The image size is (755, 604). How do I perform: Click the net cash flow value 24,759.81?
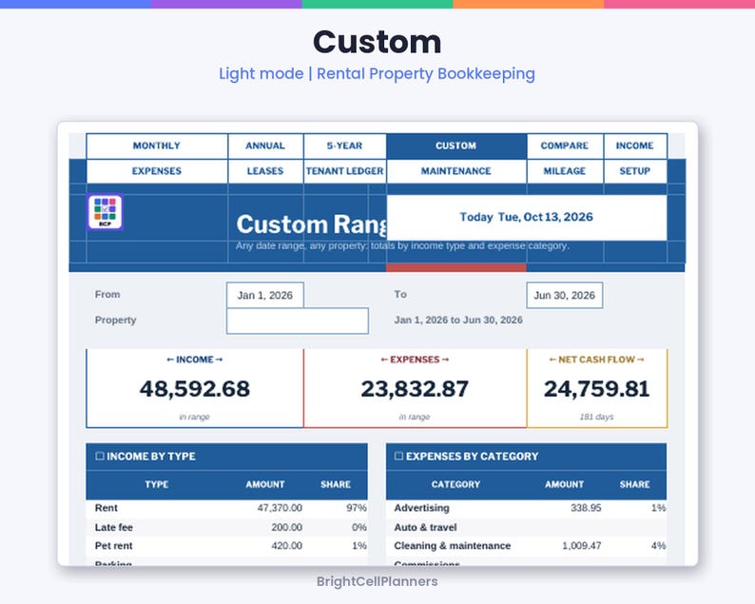coord(596,389)
